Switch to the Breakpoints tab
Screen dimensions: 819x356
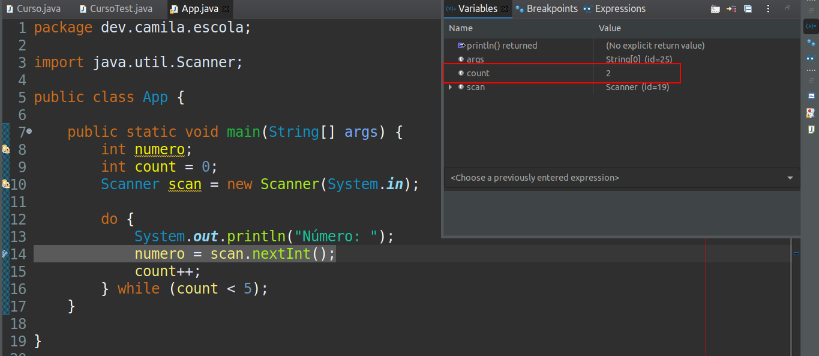click(546, 9)
